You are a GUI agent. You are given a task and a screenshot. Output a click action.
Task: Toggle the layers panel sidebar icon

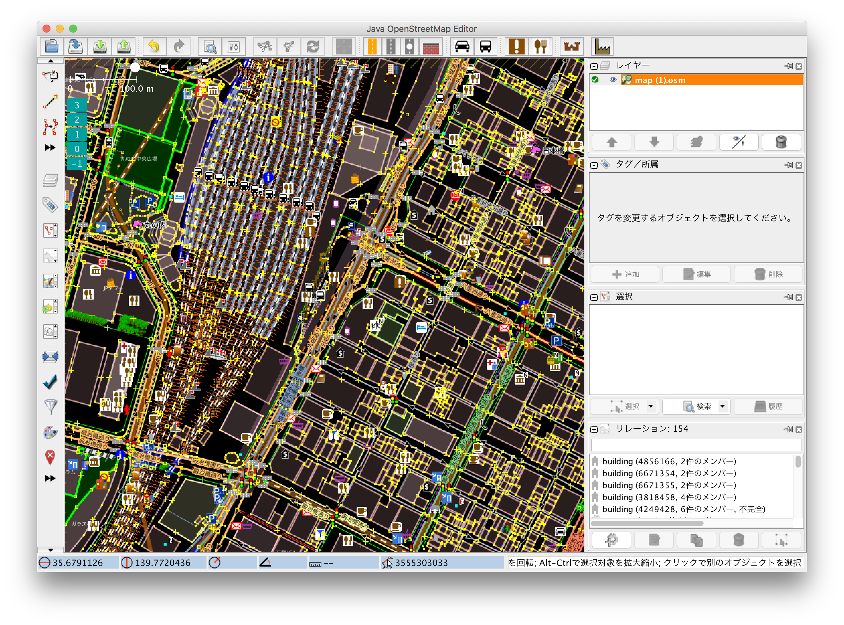point(50,180)
